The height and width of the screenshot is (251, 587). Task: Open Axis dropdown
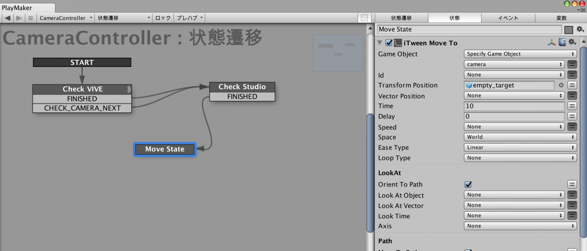coord(520,226)
